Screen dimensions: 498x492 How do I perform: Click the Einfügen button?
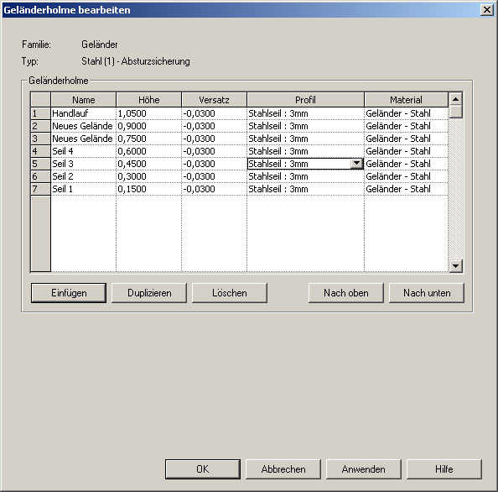[x=69, y=292]
